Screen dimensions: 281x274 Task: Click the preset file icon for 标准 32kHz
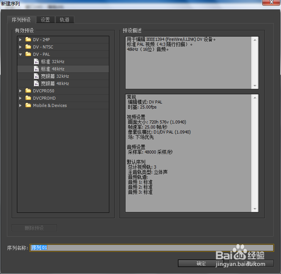tap(37, 62)
